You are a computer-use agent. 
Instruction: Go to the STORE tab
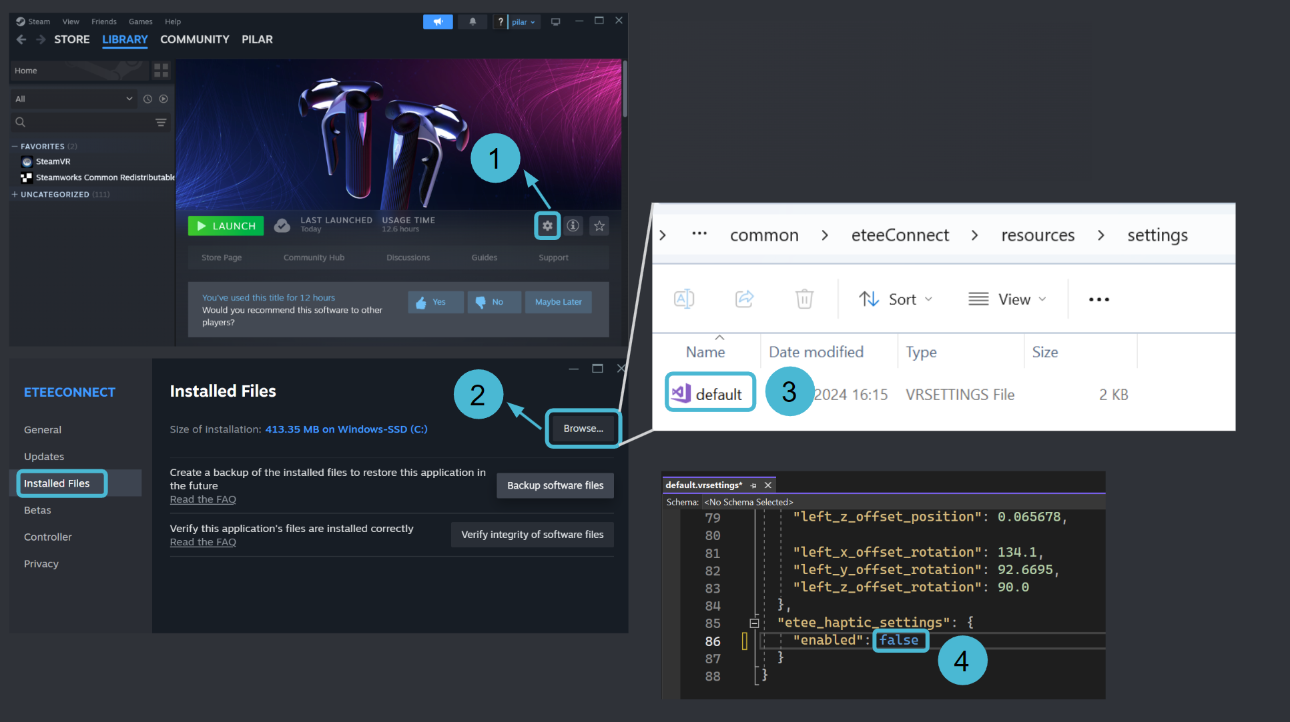tap(72, 39)
